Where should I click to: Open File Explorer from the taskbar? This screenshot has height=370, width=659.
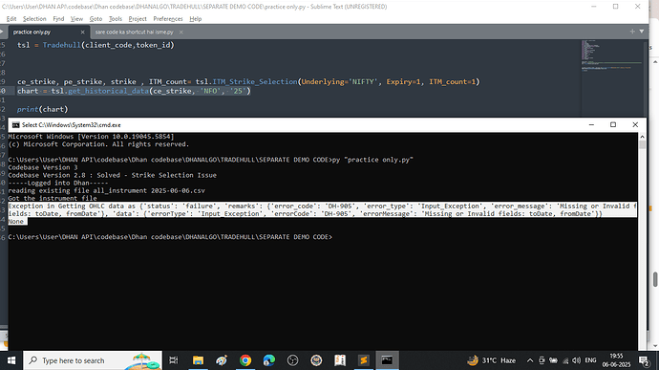point(198,360)
